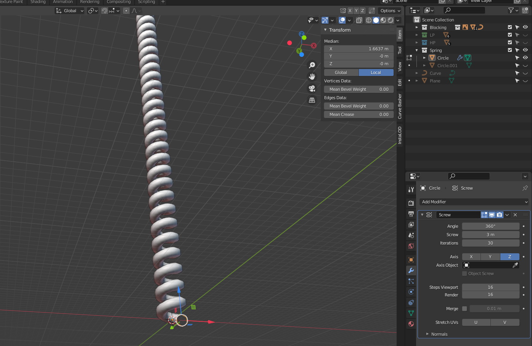
Task: Click the pan view hand icon
Action: pos(312,77)
